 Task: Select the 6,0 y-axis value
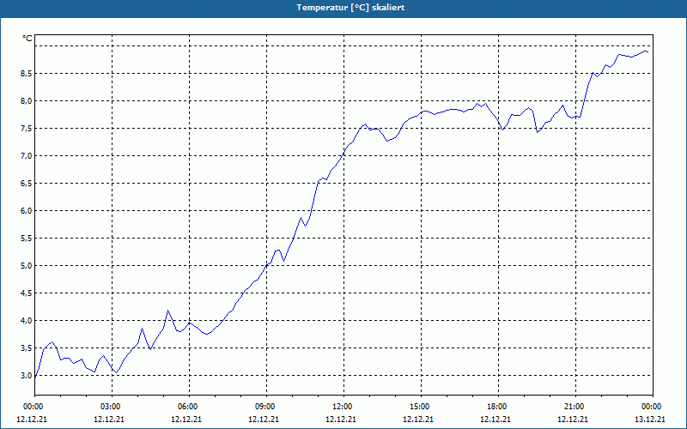click(26, 211)
